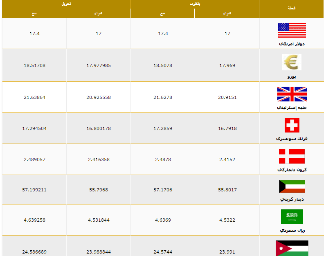Click the 'تحويل' transfer header

pos(66,4)
